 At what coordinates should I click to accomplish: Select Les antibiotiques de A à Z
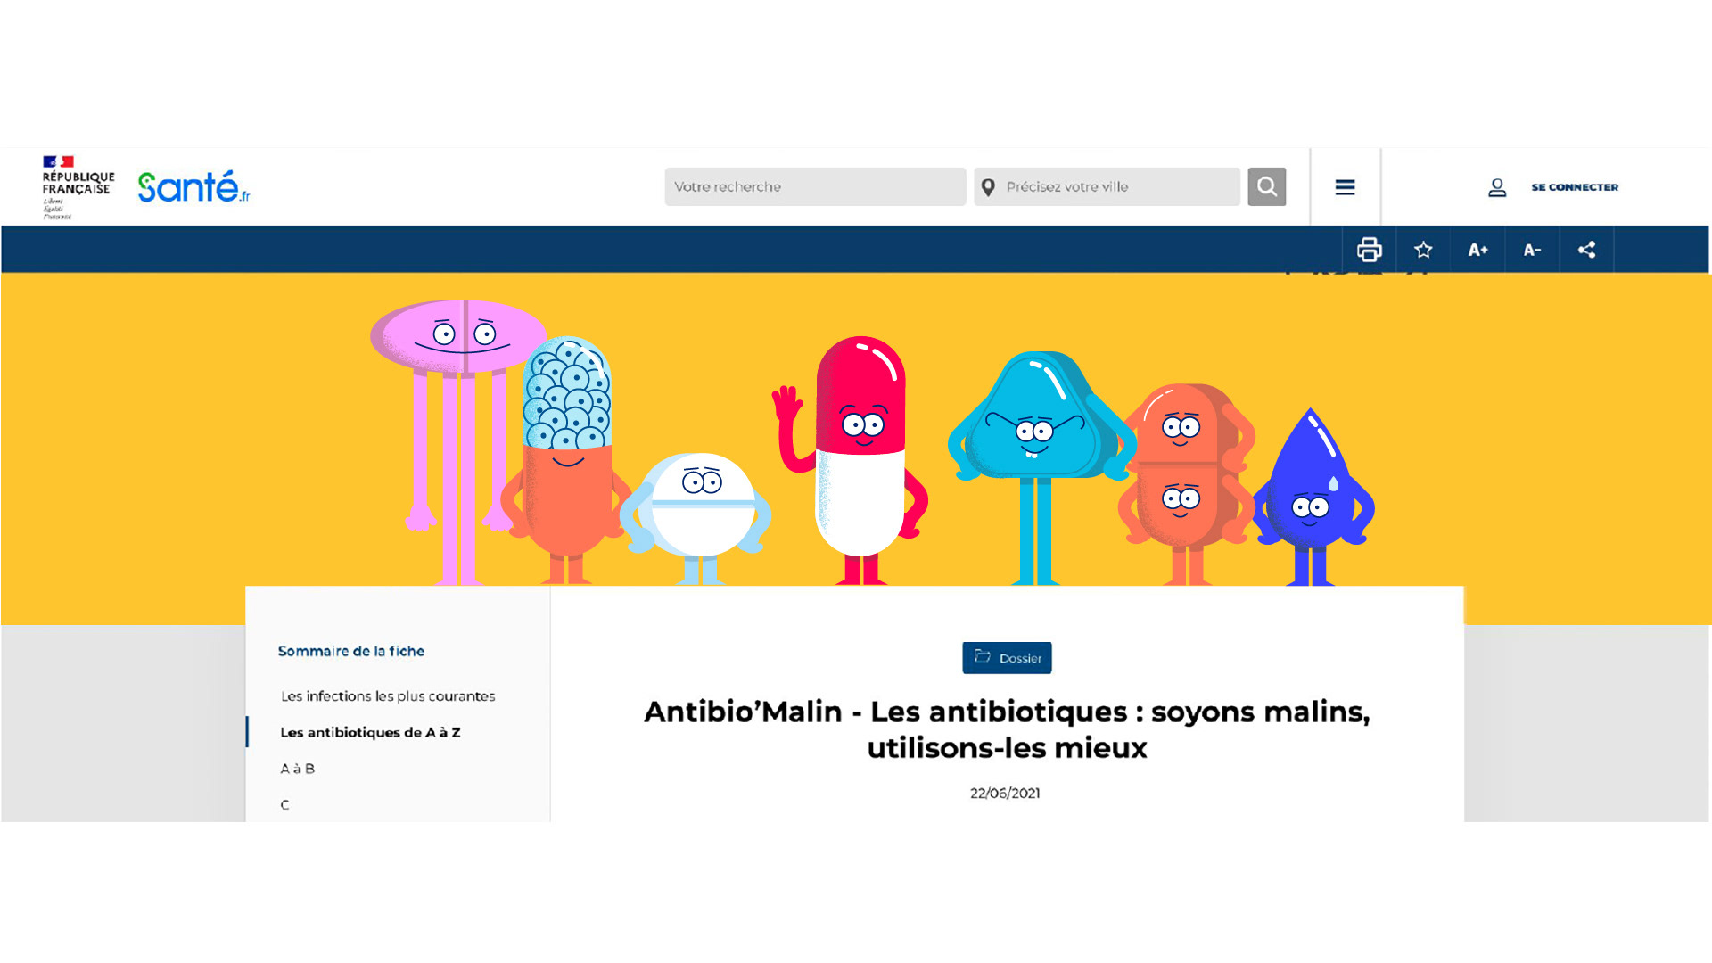point(370,732)
